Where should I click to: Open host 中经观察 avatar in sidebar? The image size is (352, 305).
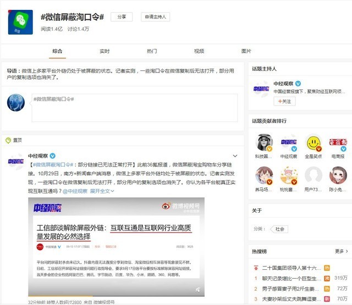[261, 89]
